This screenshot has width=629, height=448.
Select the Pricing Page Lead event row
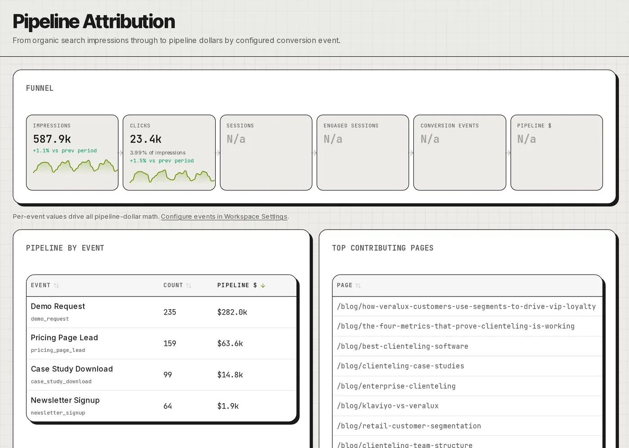161,344
